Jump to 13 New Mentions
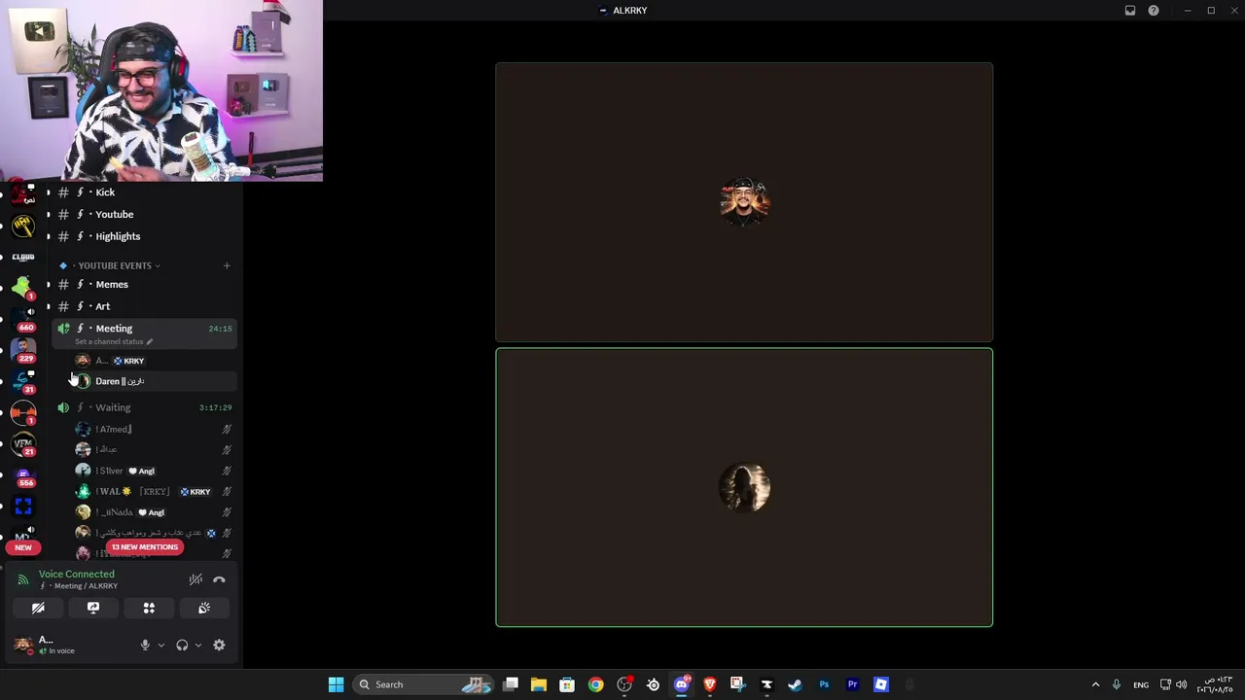 [x=145, y=546]
